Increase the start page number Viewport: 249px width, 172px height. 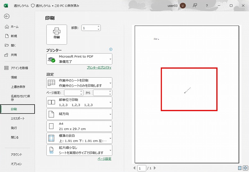click(x=81, y=91)
